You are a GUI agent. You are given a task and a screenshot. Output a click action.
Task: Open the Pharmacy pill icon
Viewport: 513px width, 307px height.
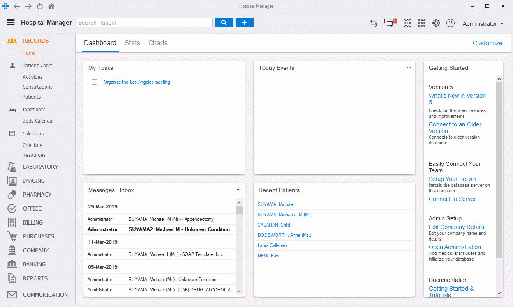tap(12, 195)
